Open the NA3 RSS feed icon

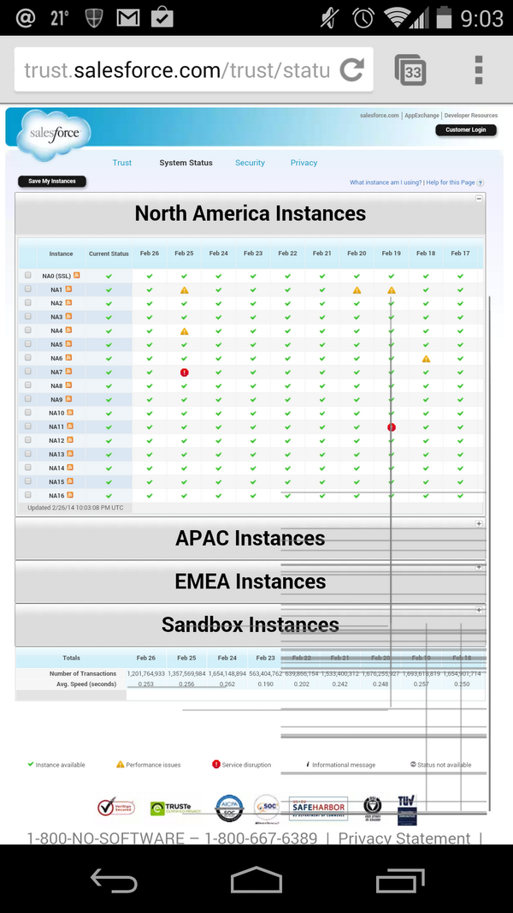click(x=68, y=316)
